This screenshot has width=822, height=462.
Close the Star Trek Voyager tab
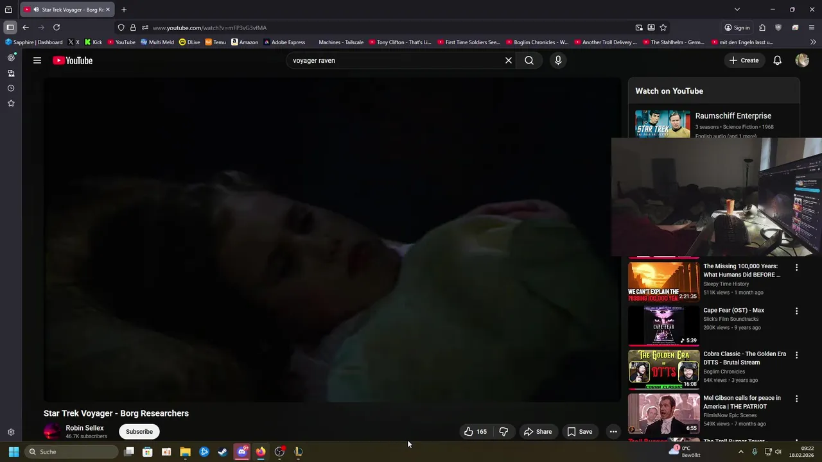click(107, 10)
